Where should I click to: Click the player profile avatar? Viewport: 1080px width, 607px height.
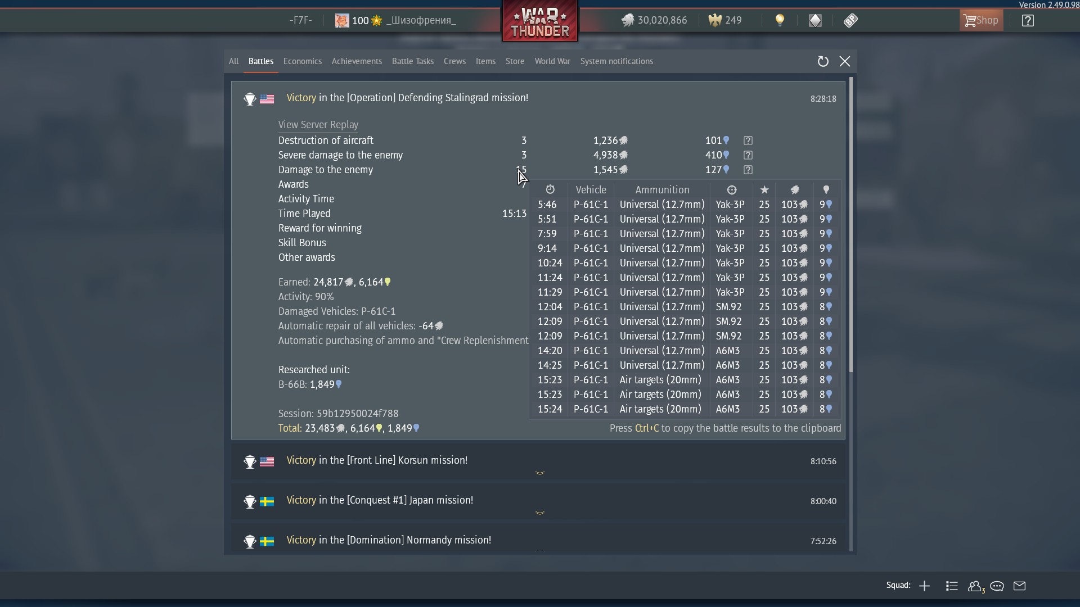click(x=342, y=21)
